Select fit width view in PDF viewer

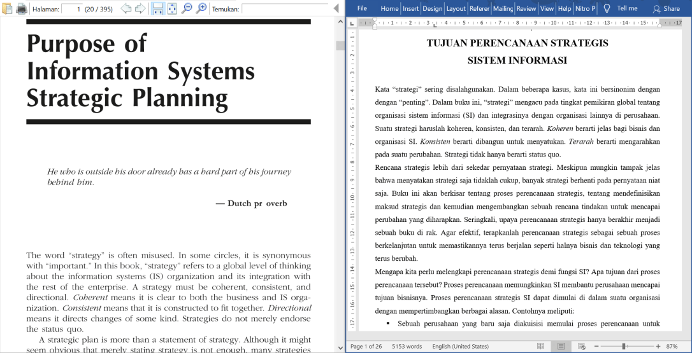coord(157,9)
